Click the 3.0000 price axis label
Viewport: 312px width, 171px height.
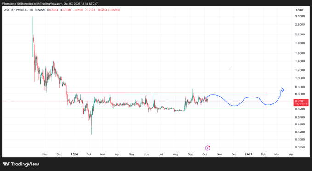tap(300, 16)
